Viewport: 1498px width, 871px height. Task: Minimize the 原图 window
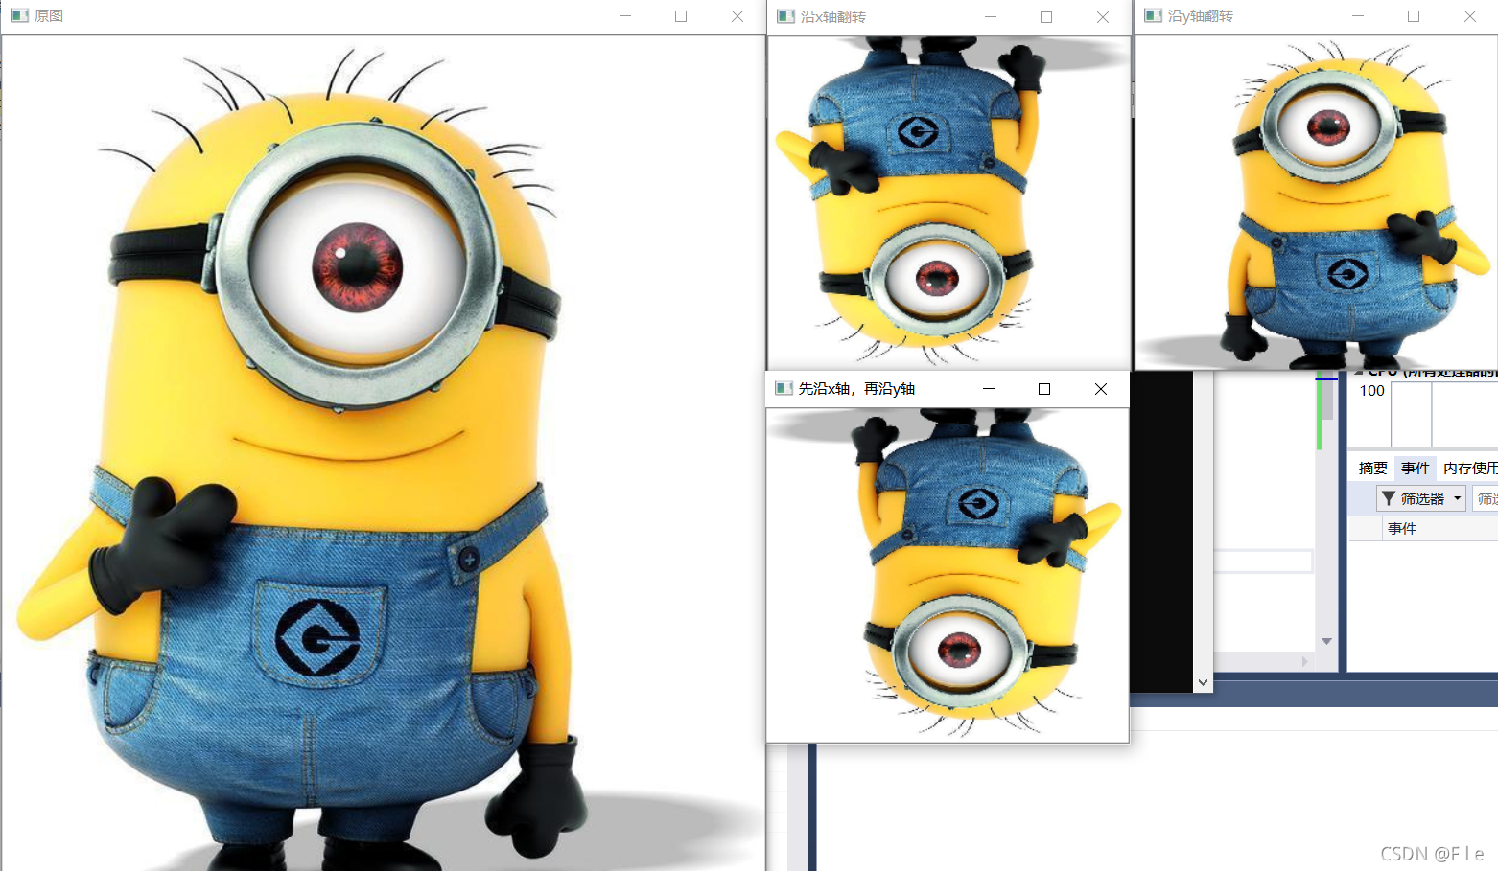[x=625, y=16]
